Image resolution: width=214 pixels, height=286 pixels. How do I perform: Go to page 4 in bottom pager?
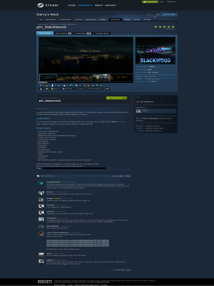tap(119, 270)
